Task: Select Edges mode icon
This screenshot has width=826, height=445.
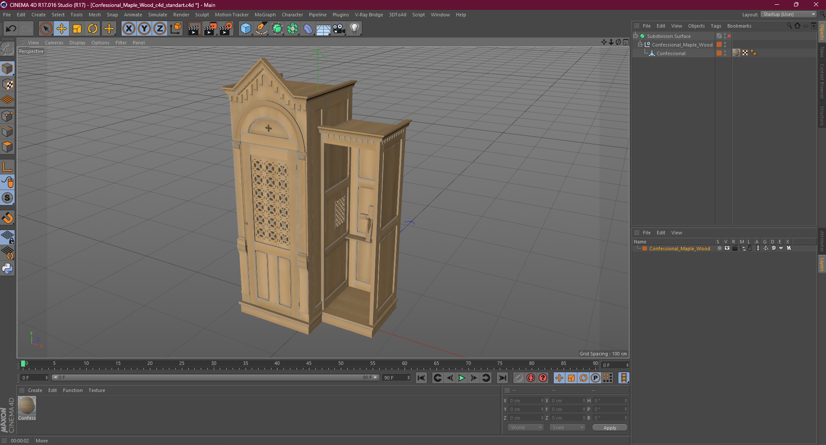Action: (x=7, y=131)
